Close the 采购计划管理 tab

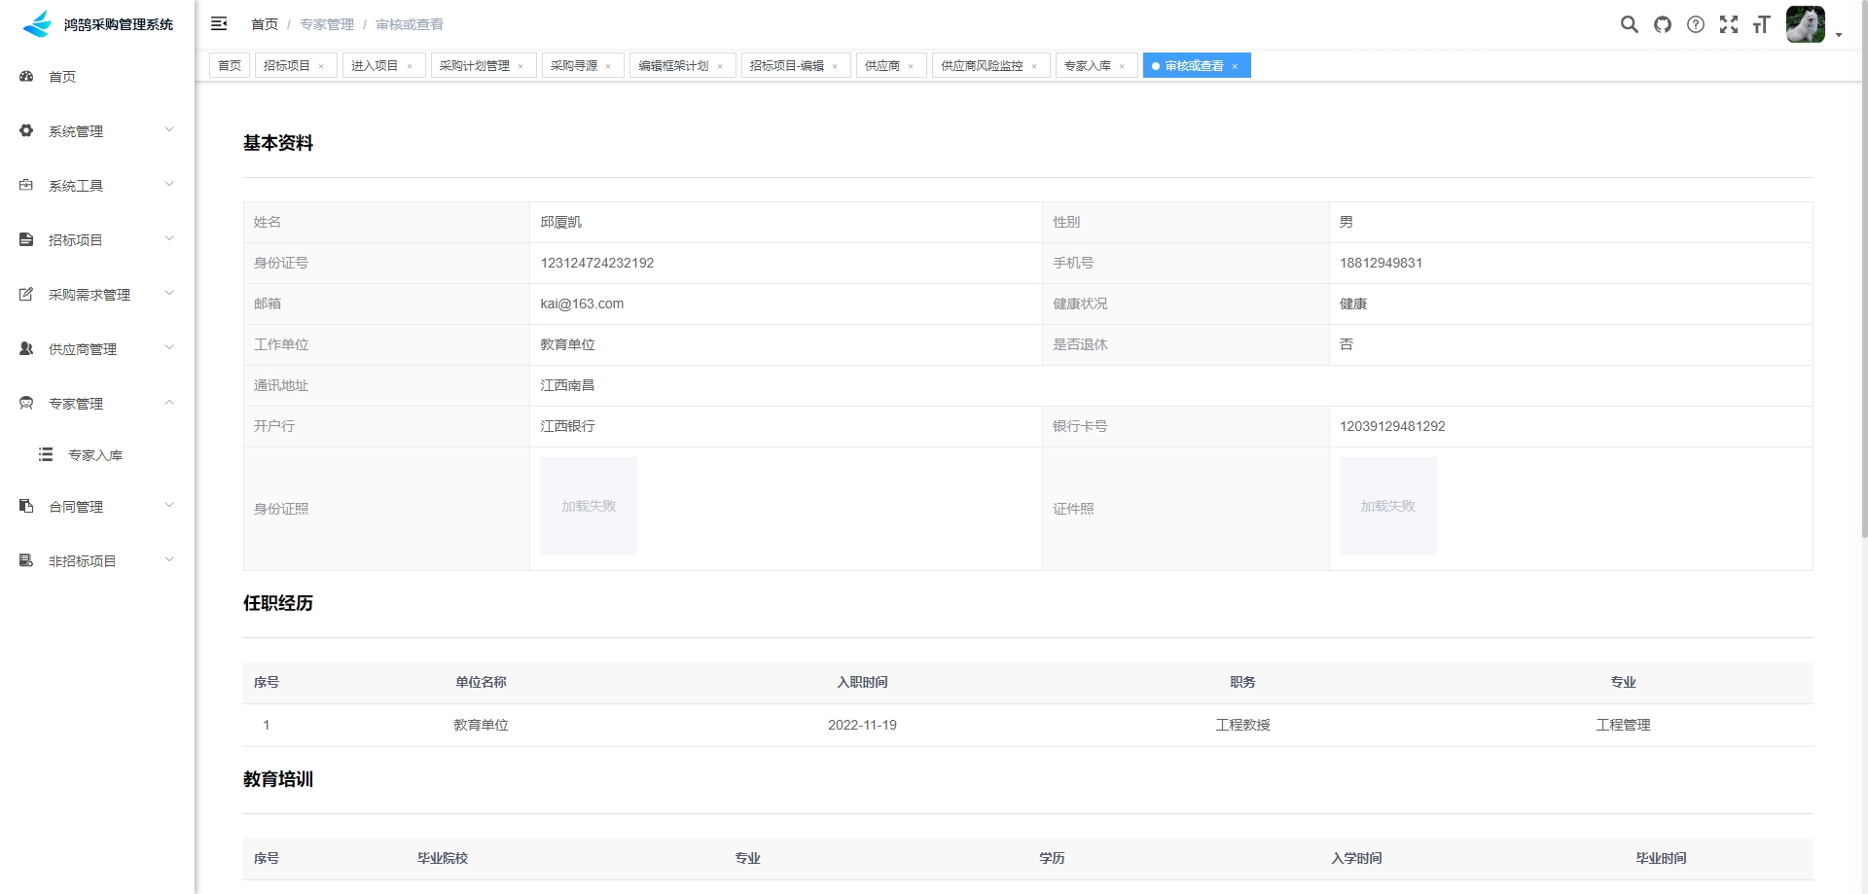tap(521, 66)
